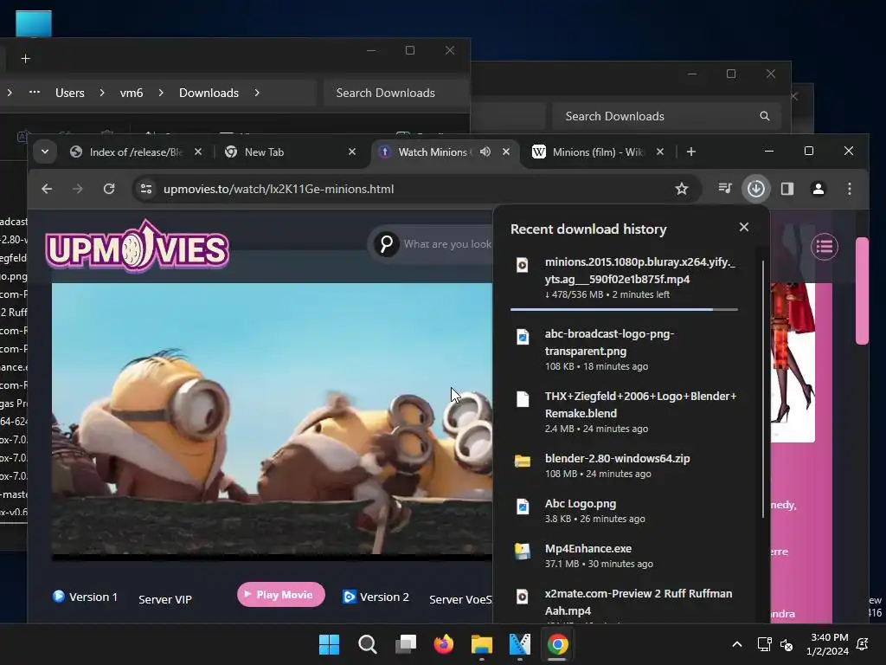Go back in Chrome browser
Screen dimensions: 886x665
pyautogui.click(x=47, y=189)
